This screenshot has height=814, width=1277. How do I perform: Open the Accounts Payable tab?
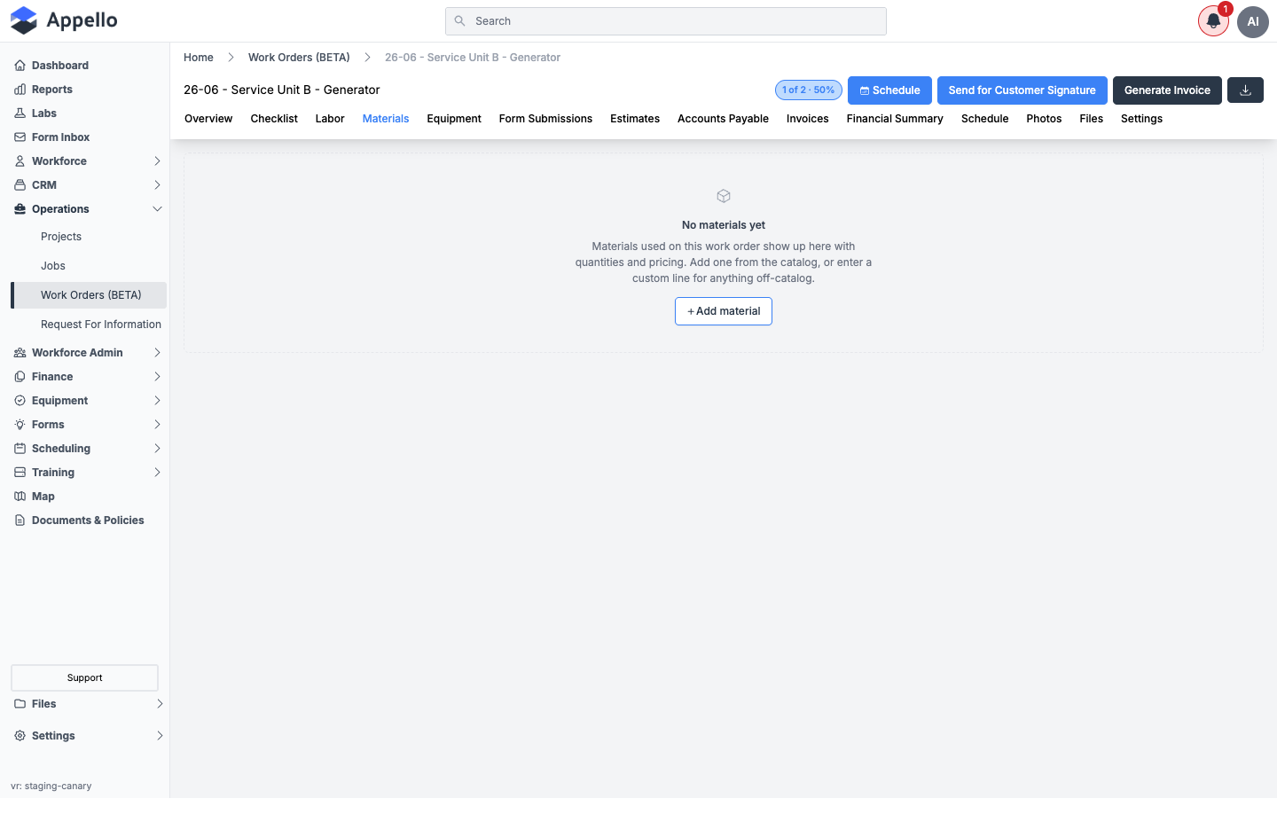(723, 119)
